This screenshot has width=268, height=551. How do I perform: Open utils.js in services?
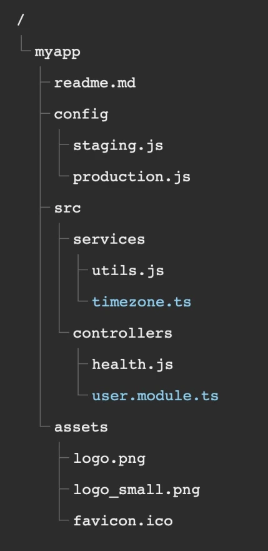[128, 271]
